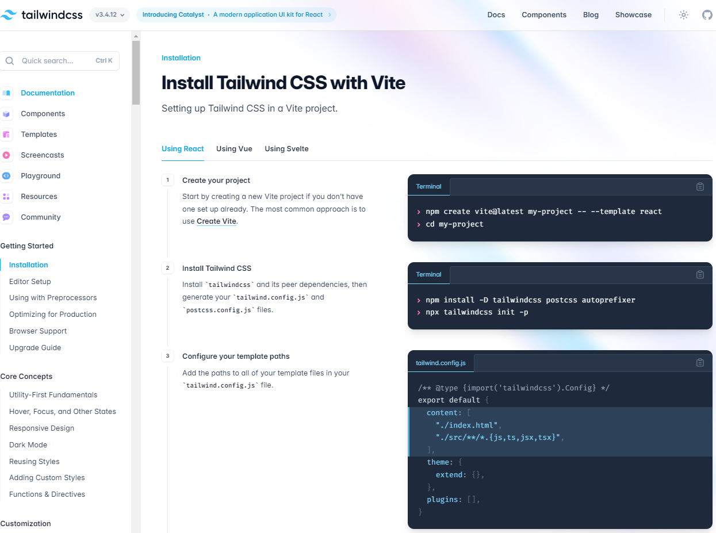
Task: Click the search magnifier icon
Action: tap(10, 61)
